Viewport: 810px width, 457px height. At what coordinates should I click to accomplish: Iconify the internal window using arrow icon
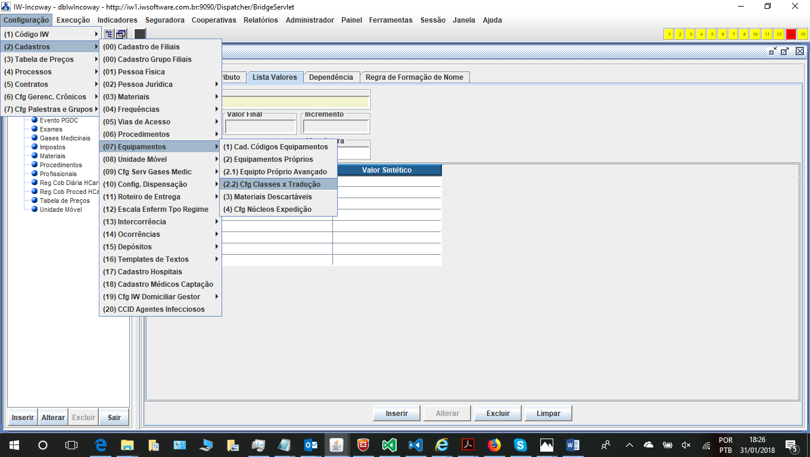tap(773, 51)
